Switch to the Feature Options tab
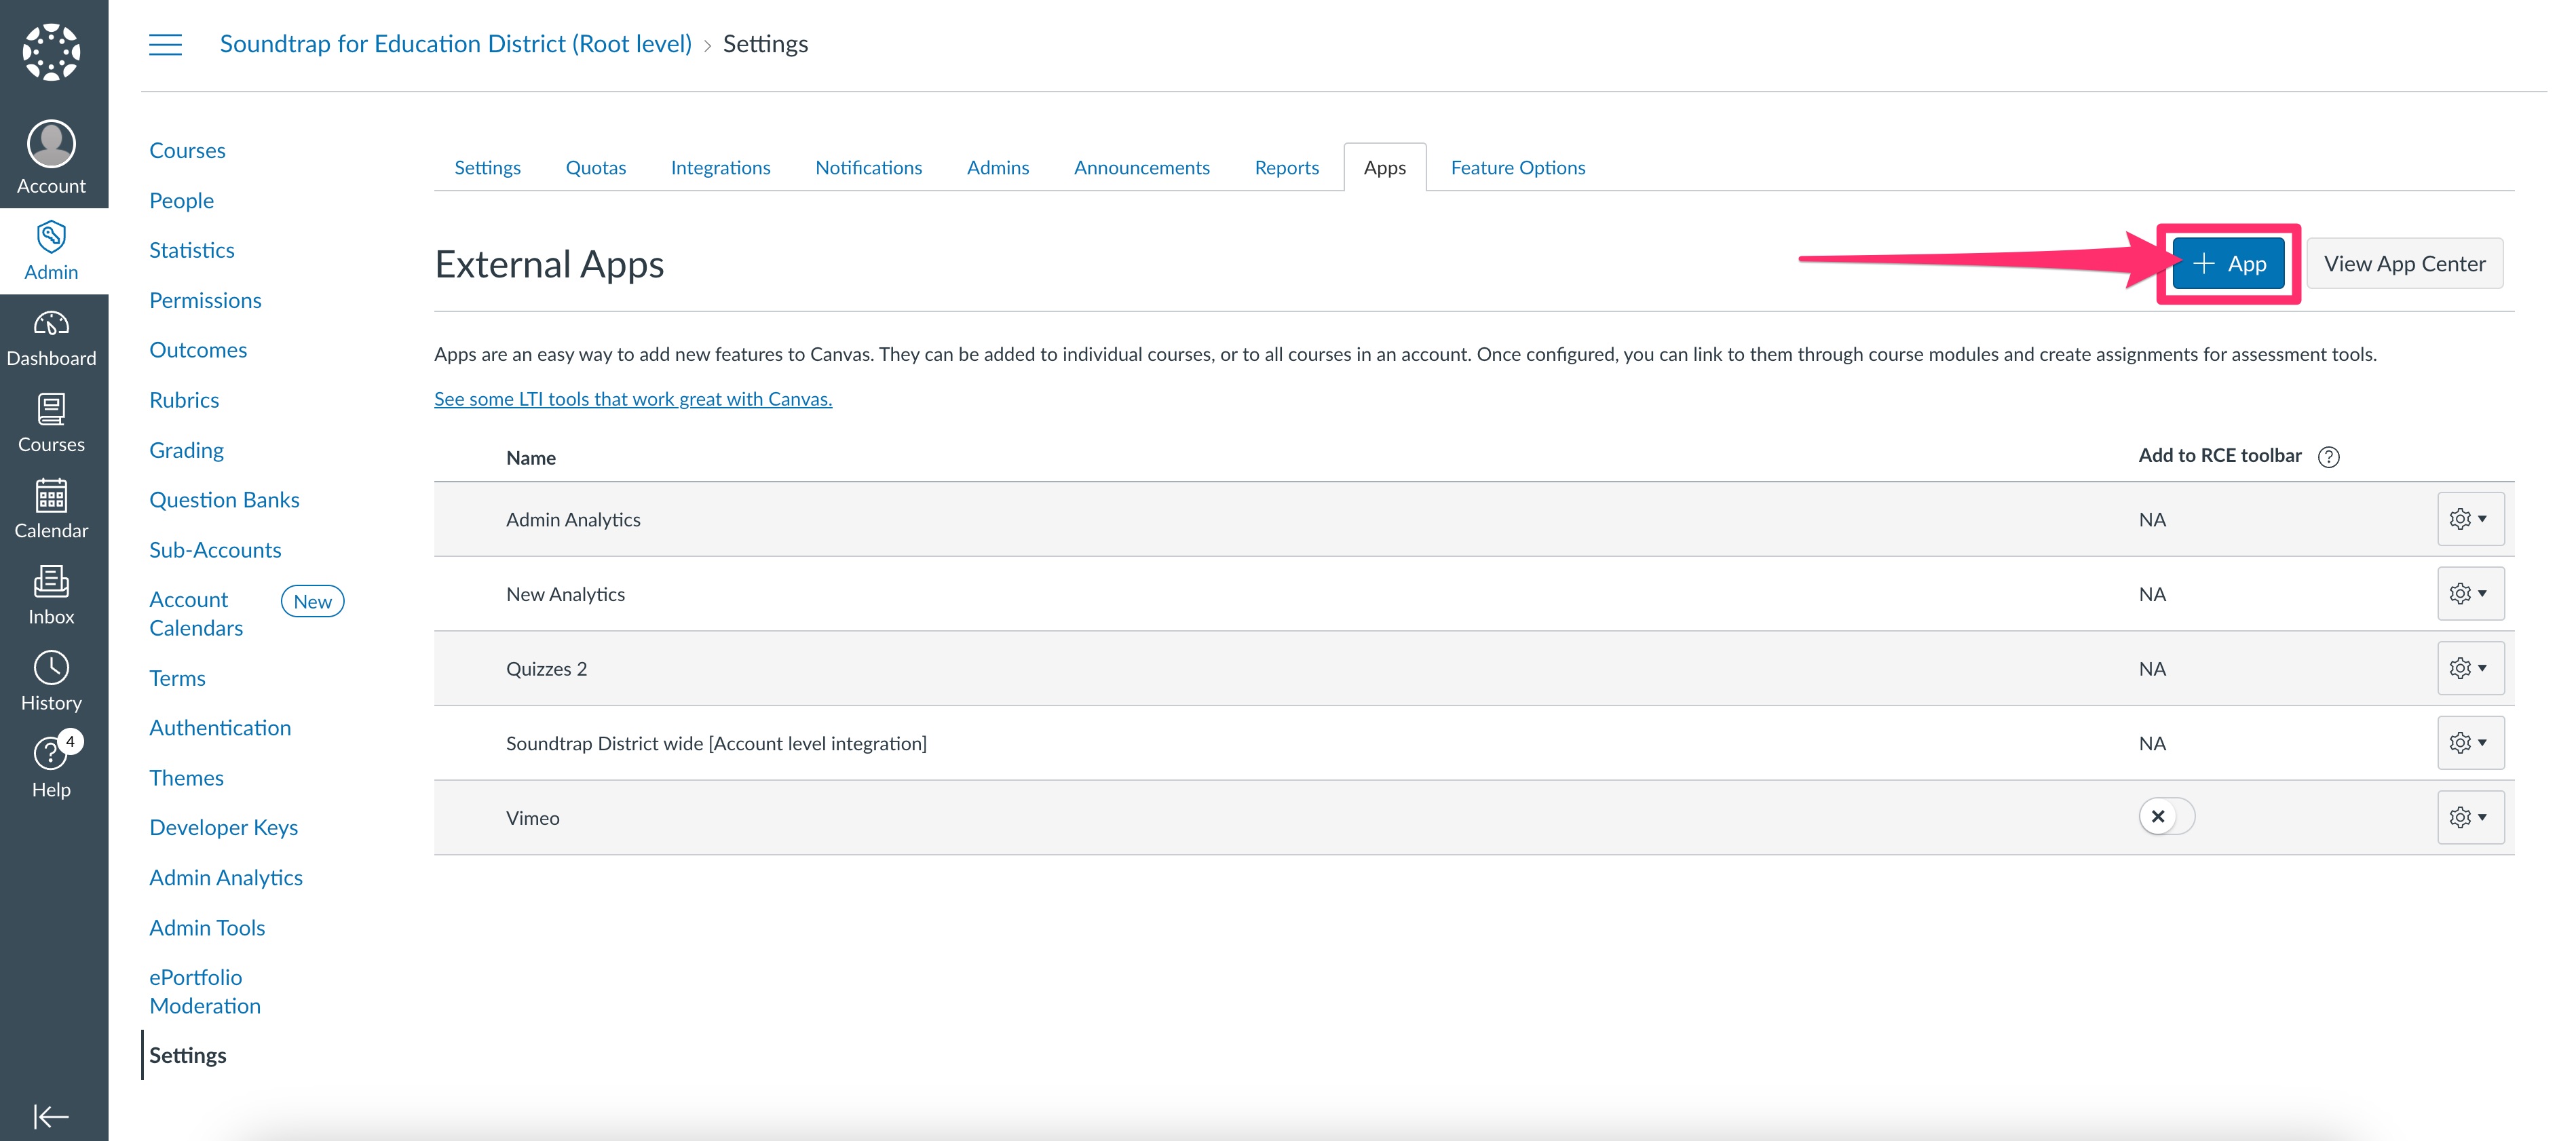The image size is (2576, 1141). click(x=1517, y=167)
